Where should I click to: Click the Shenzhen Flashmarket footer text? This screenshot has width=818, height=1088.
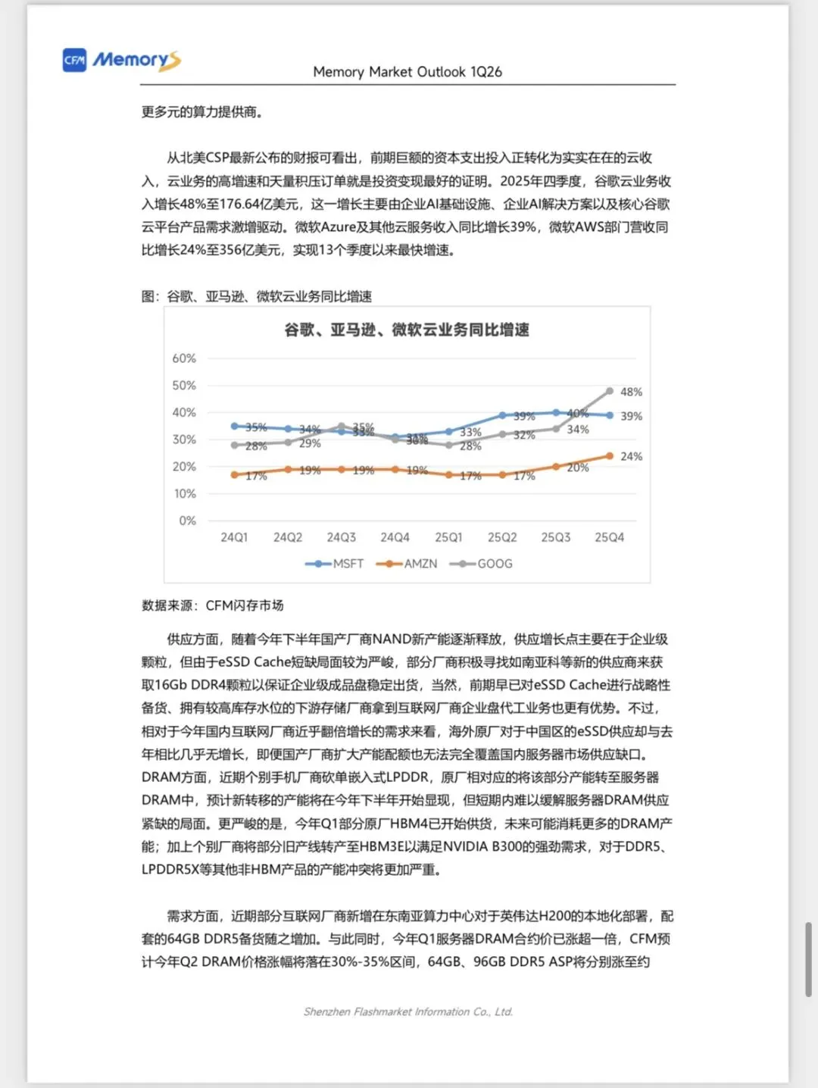[x=409, y=1011]
